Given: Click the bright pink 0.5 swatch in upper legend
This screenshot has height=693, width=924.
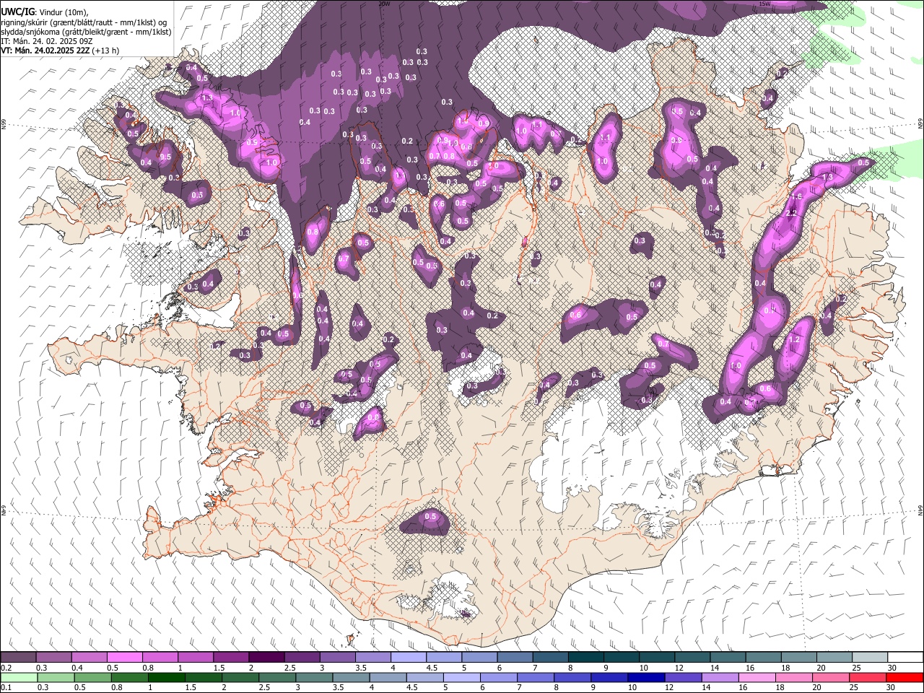Looking at the screenshot, I should (125, 658).
